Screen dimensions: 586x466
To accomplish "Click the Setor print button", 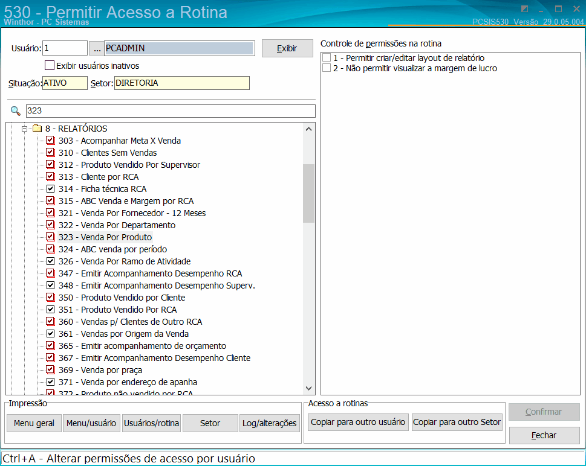I will (210, 423).
